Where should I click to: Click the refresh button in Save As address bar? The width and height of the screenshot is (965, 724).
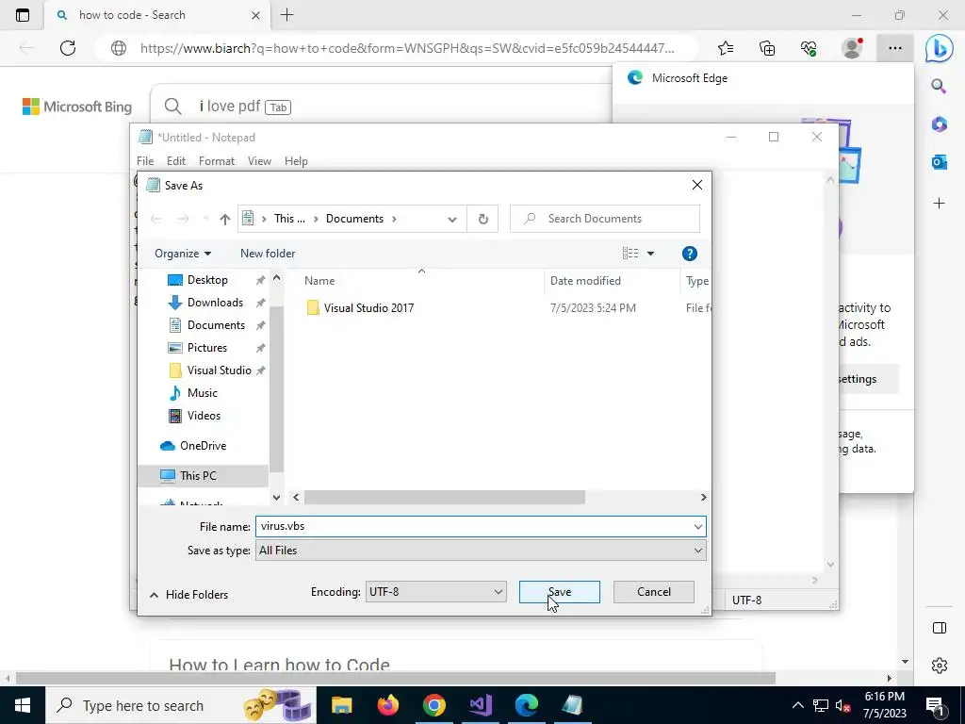(483, 219)
